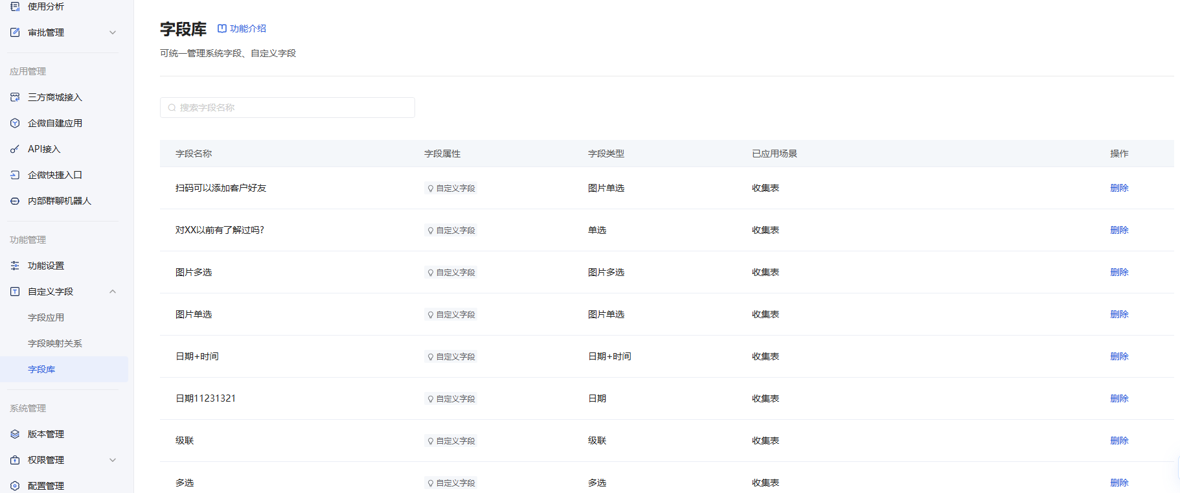Click the 搜索字段名称 search box
1180x493 pixels.
click(288, 108)
